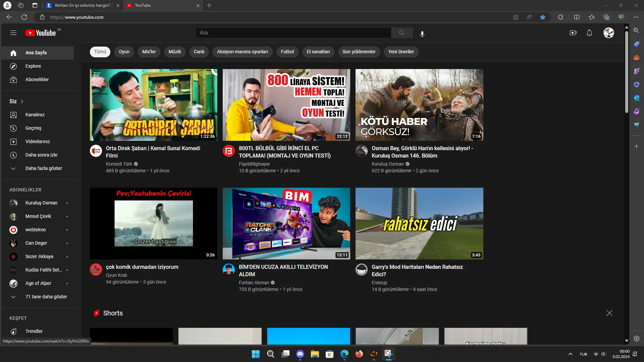Open the Windows Start menu
644x362 pixels.
[256, 354]
